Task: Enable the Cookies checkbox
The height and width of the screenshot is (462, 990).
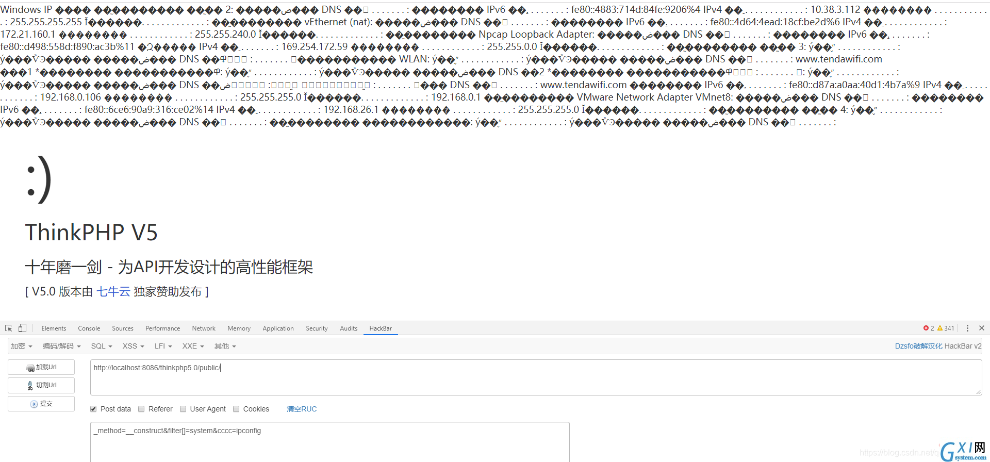Action: [236, 409]
